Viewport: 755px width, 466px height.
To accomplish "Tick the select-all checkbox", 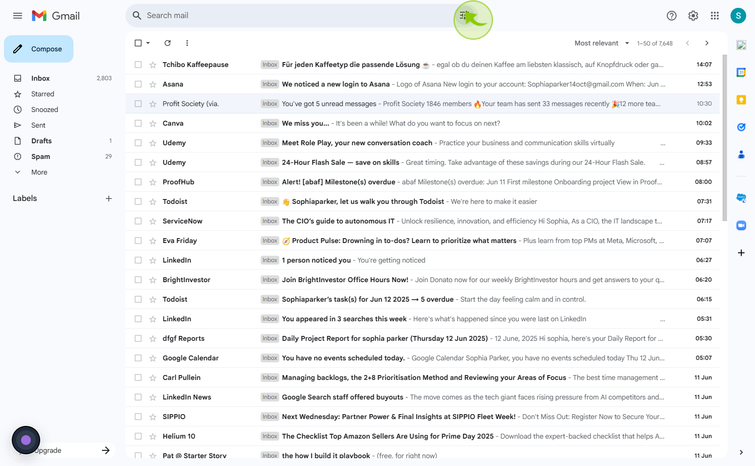I will 138,43.
